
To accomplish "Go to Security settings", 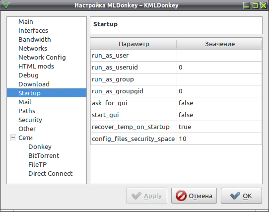I will [x=30, y=120].
